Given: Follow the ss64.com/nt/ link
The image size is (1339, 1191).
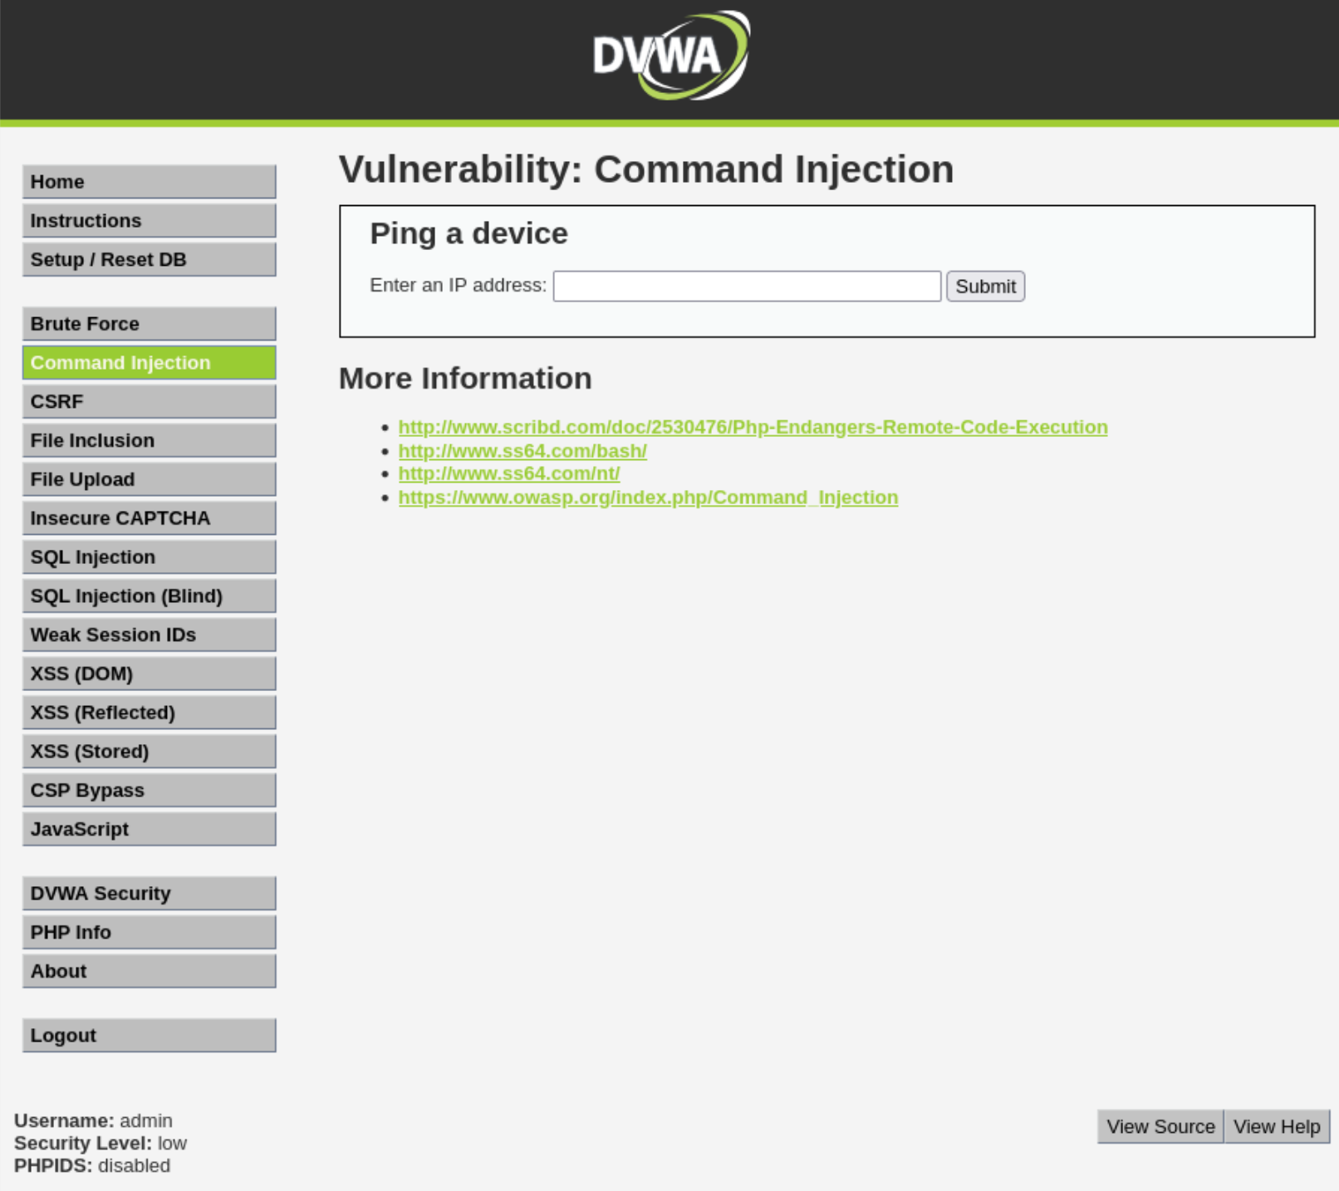Looking at the screenshot, I should click(509, 473).
